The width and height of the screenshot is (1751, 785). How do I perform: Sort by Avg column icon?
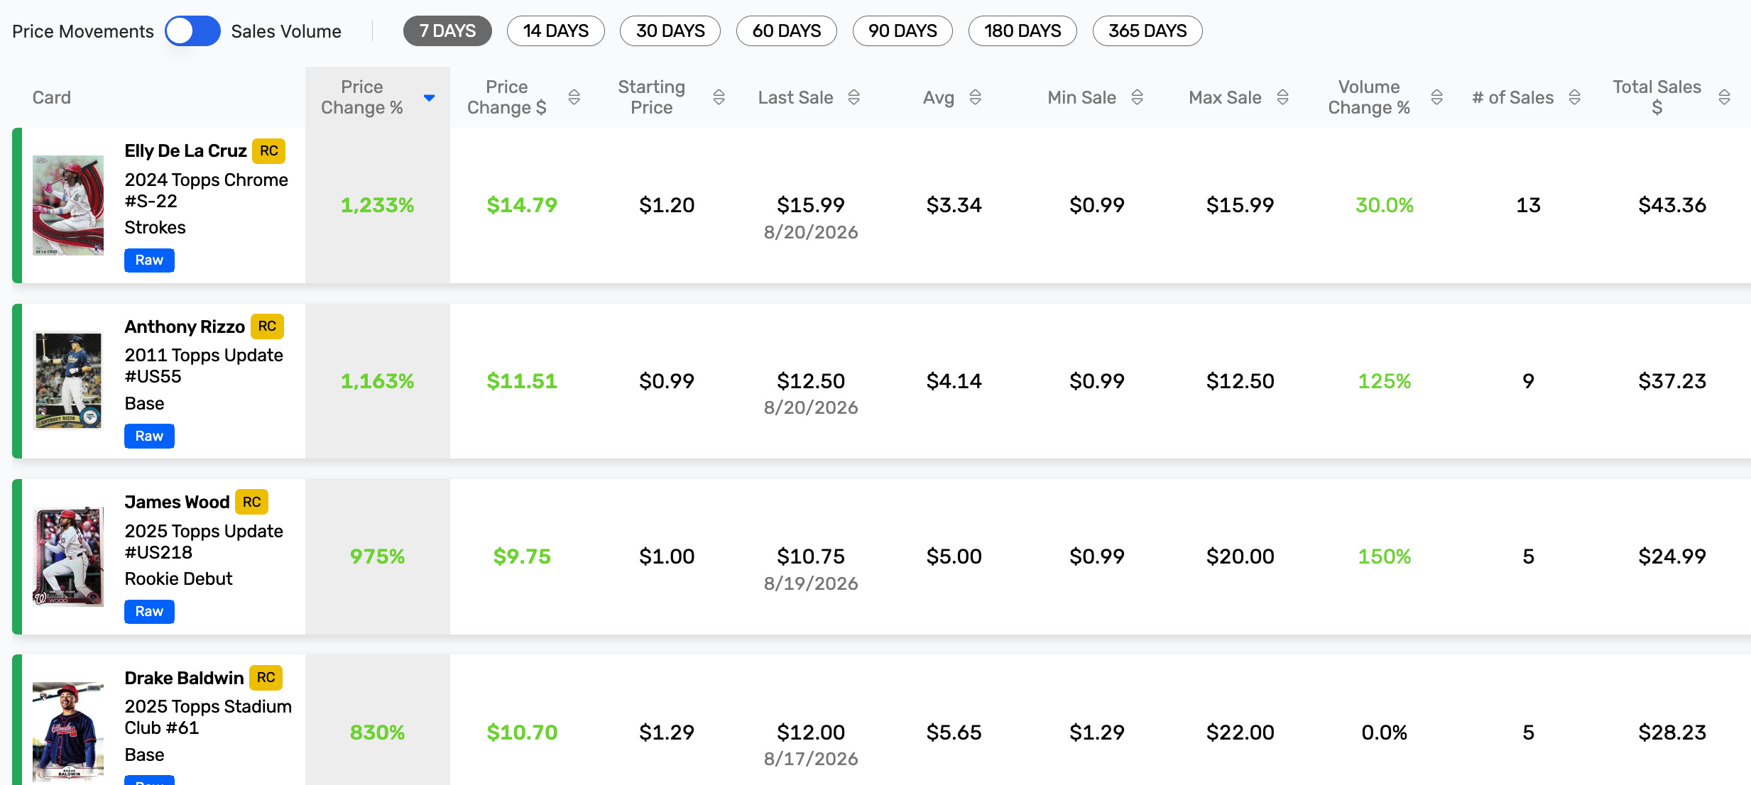975,97
